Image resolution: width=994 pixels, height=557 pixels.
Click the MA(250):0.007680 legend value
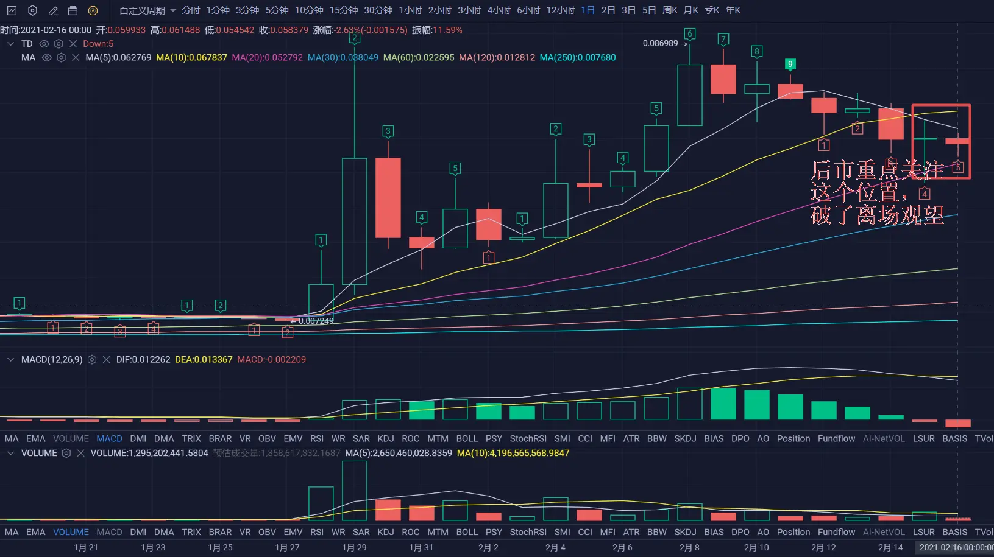578,58
